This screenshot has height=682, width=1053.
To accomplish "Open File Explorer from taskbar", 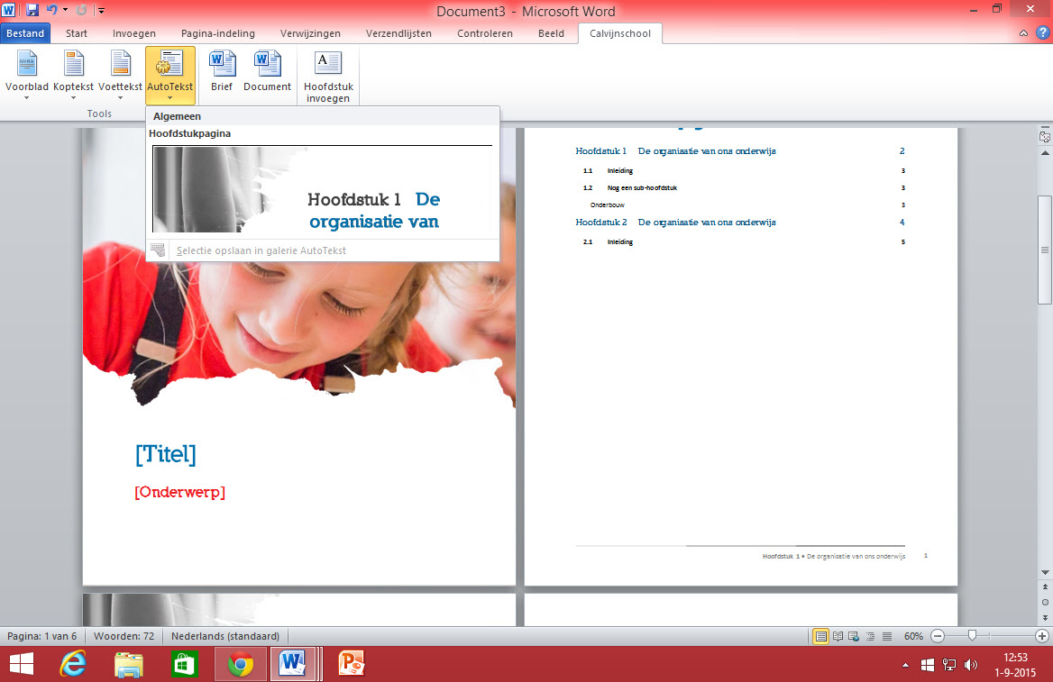I will click(x=129, y=665).
